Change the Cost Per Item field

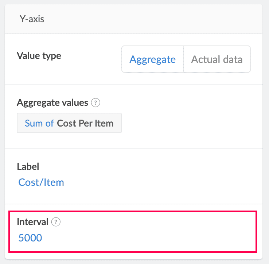pyautogui.click(x=85, y=123)
